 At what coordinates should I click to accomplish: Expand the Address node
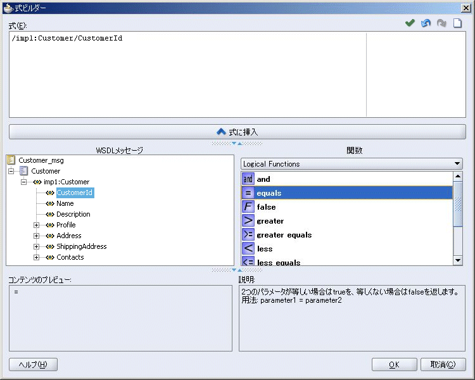pyautogui.click(x=36, y=236)
